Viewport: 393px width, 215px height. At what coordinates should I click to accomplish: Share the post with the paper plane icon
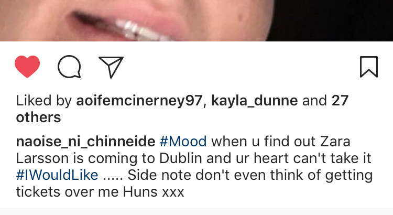point(111,67)
